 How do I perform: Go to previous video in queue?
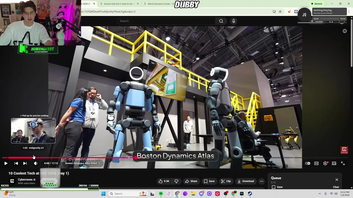16,163
